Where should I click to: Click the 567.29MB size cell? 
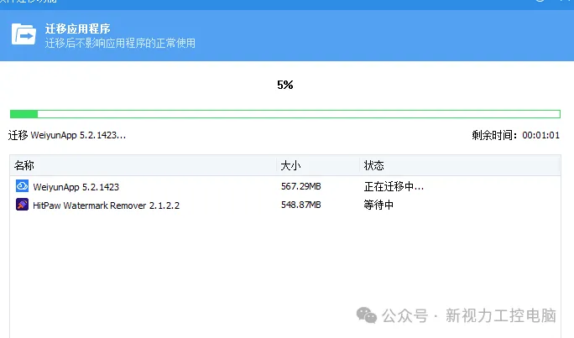point(301,186)
